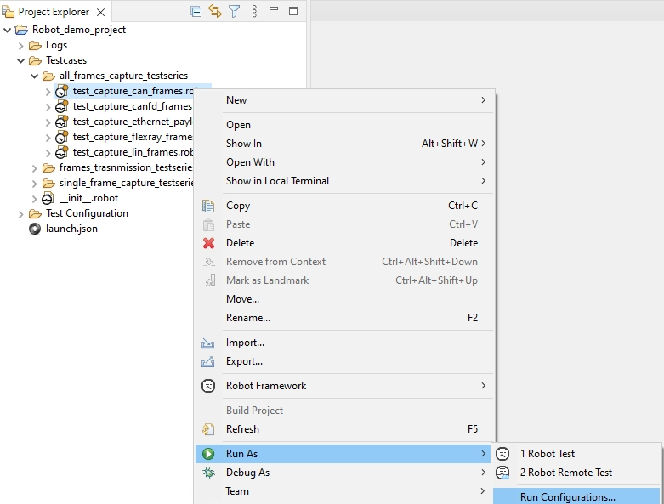The height and width of the screenshot is (504, 664).
Task: Click the Copy icon in context menu
Action: (x=208, y=206)
